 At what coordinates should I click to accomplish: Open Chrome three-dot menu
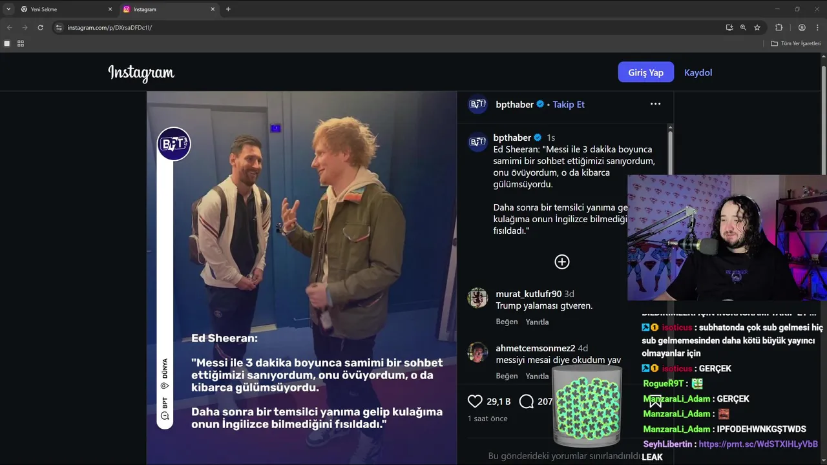818,28
